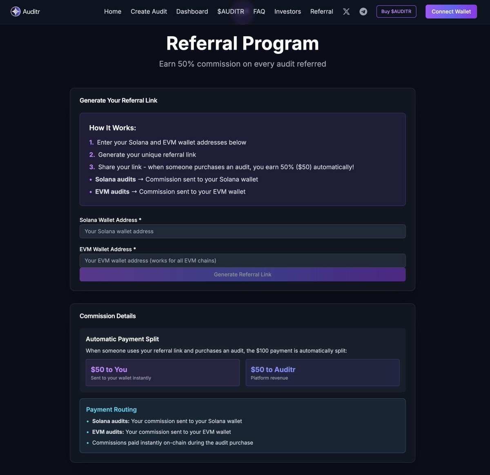The height and width of the screenshot is (475, 490).
Task: Open the Dashboard nav item
Action: coord(192,11)
